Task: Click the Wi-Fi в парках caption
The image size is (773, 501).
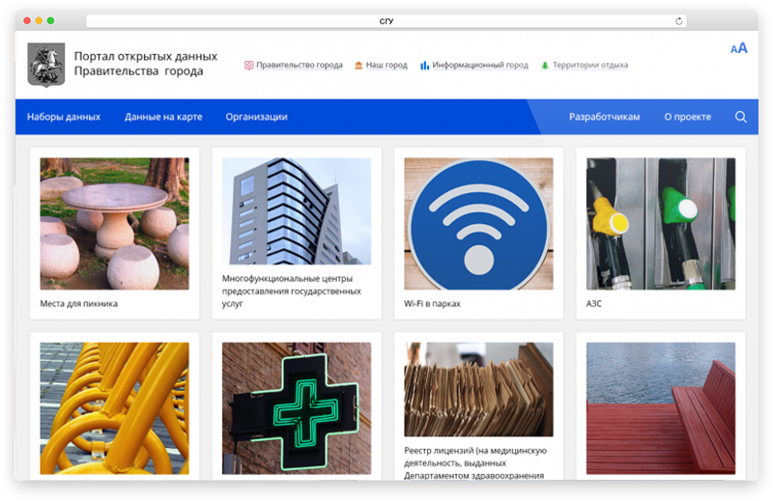Action: 432,303
